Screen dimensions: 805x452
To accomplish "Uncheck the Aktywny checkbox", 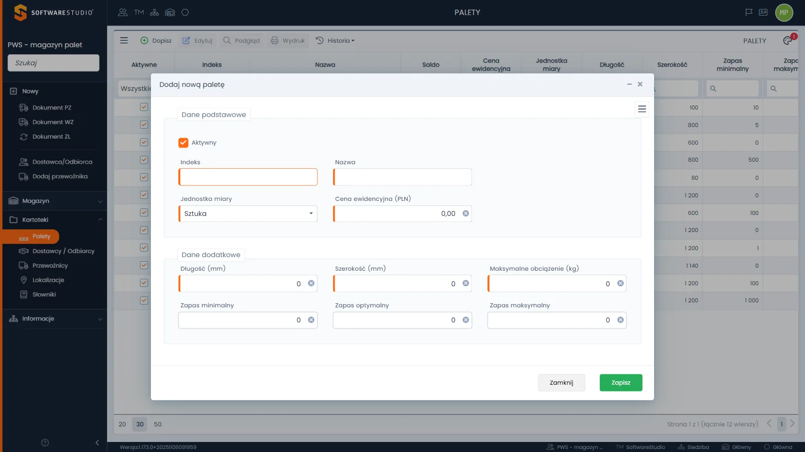I will click(183, 143).
